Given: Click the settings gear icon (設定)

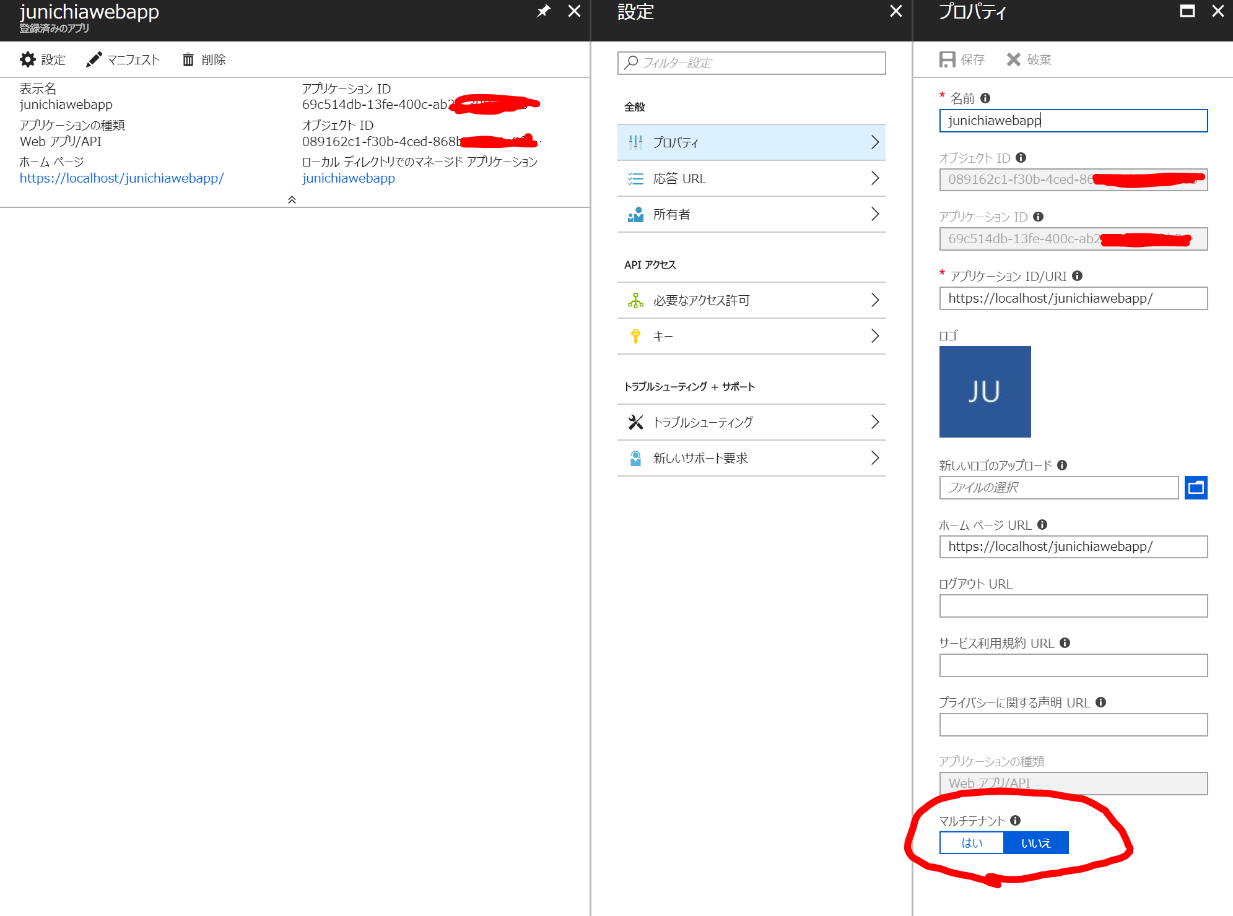Looking at the screenshot, I should tap(28, 59).
